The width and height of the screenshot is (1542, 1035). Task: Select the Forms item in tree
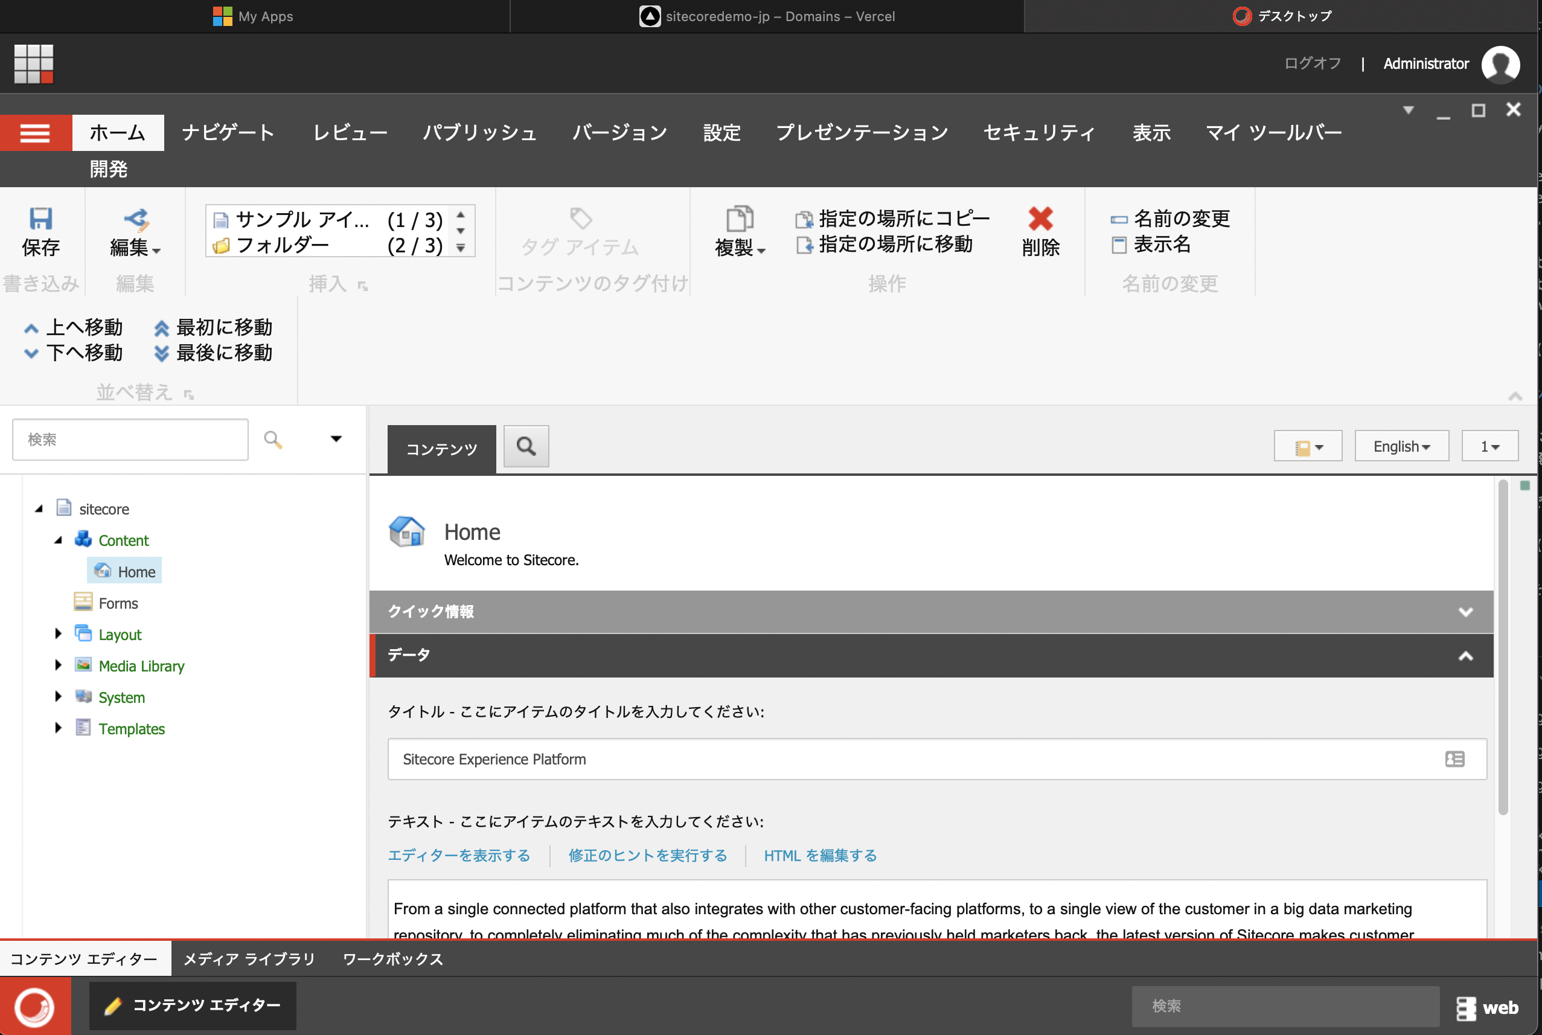click(x=106, y=603)
